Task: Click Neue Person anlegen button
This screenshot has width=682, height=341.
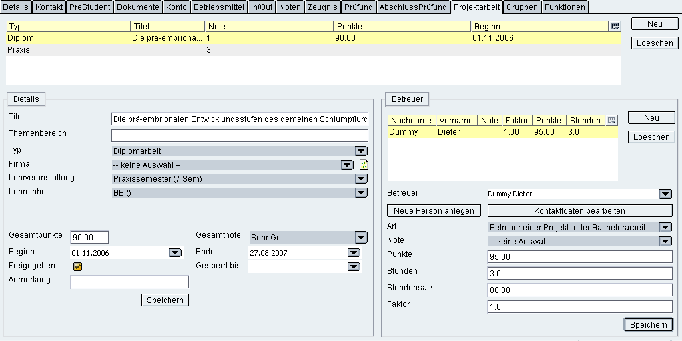Action: point(434,210)
